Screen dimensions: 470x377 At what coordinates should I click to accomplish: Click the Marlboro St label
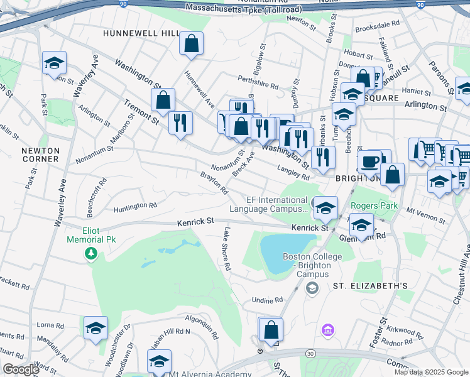click(122, 129)
